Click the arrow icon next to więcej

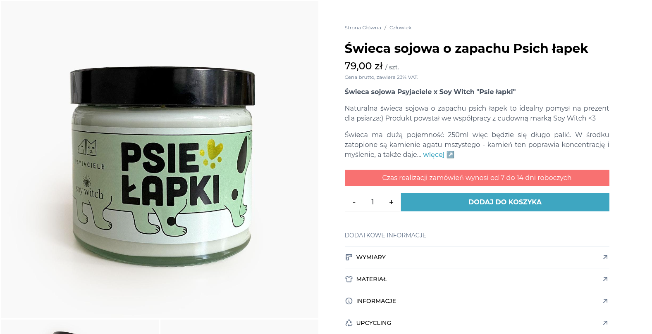(451, 154)
